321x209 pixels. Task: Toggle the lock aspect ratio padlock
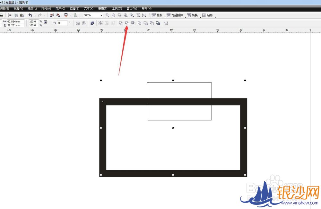coord(46,23)
